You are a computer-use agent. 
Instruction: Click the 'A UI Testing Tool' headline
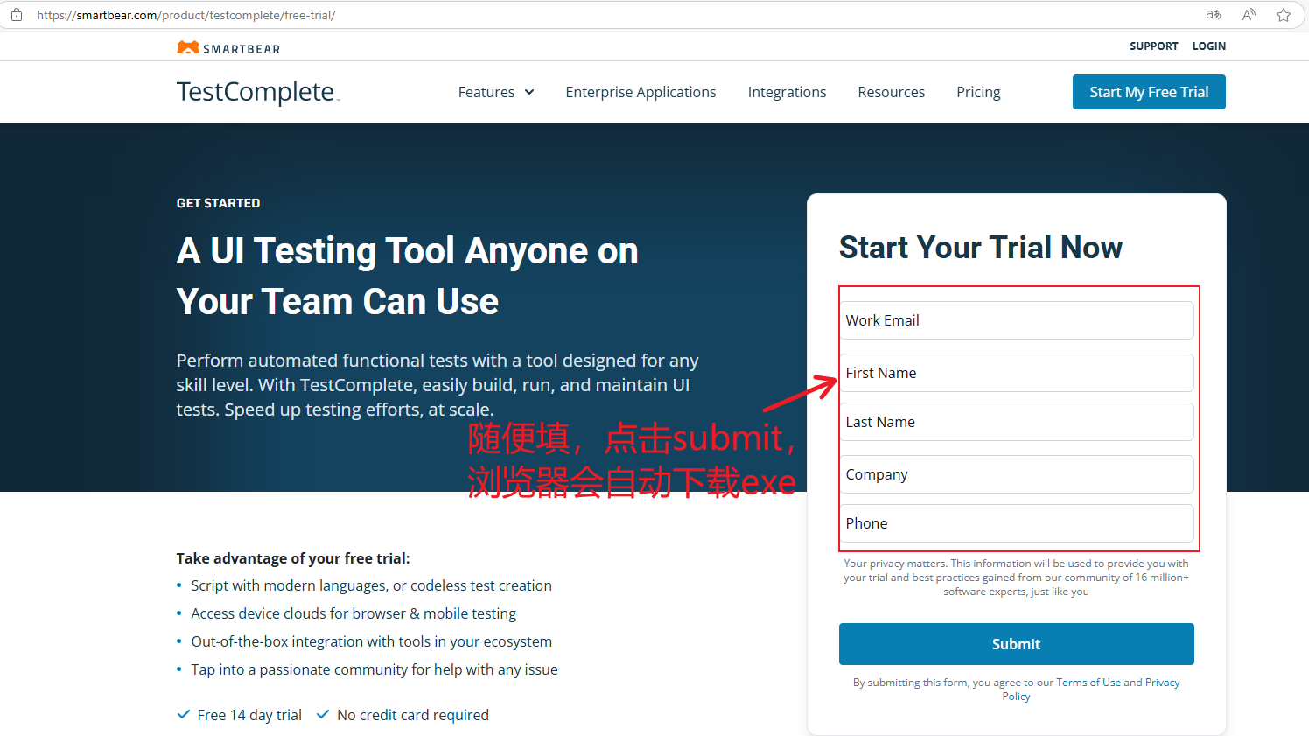point(408,276)
